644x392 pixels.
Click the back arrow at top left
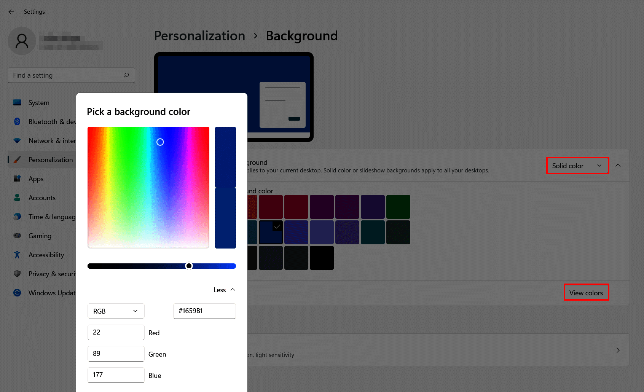point(11,12)
